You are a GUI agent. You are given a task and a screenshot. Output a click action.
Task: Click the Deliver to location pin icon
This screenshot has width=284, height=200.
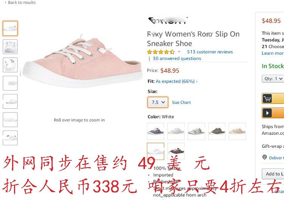(264, 157)
